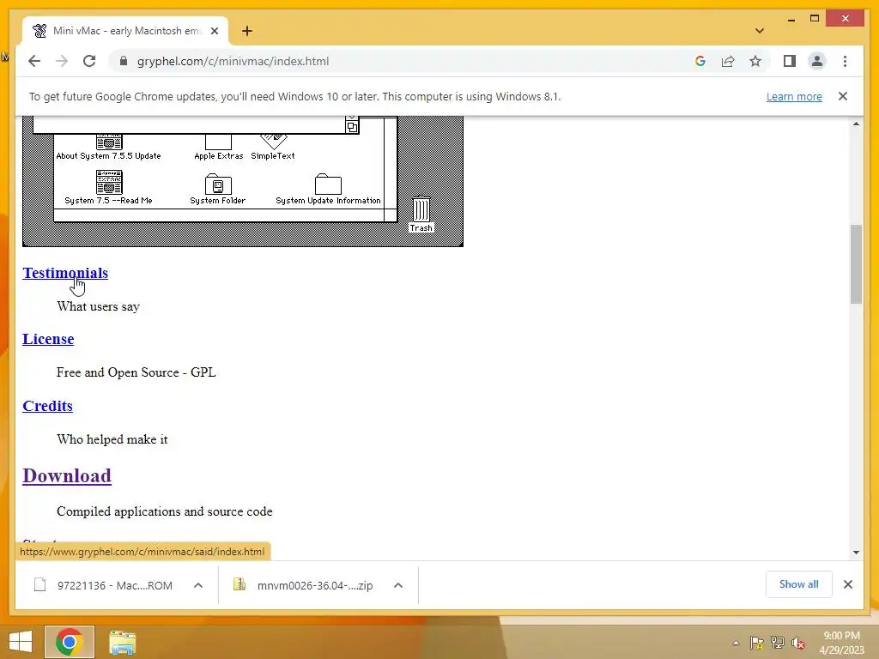Open the Chrome side panel

pos(790,61)
